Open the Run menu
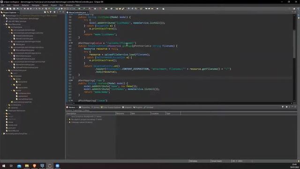Screen dimensions: 300x169 pos(61,5)
